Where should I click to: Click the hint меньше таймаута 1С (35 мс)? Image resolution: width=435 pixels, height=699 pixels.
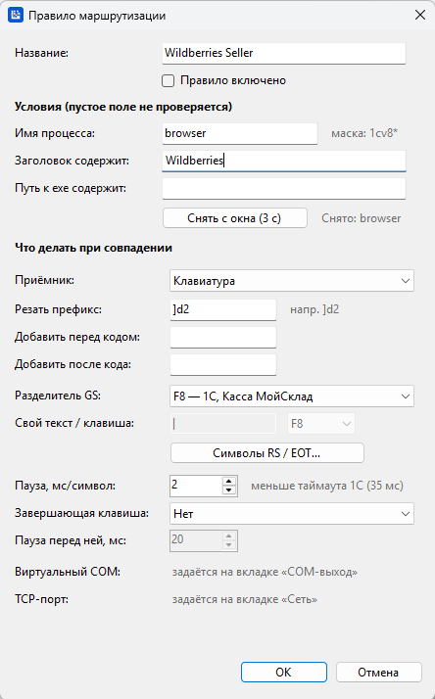coord(327,486)
